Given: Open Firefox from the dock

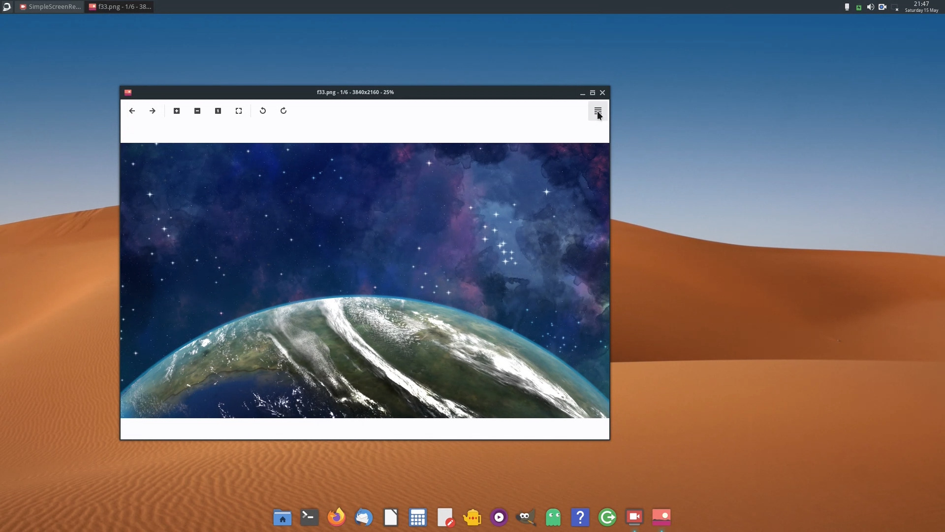Looking at the screenshot, I should pos(336,517).
